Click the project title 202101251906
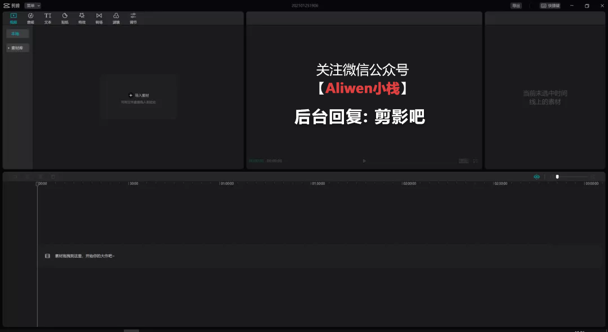The width and height of the screenshot is (608, 332). point(305,6)
